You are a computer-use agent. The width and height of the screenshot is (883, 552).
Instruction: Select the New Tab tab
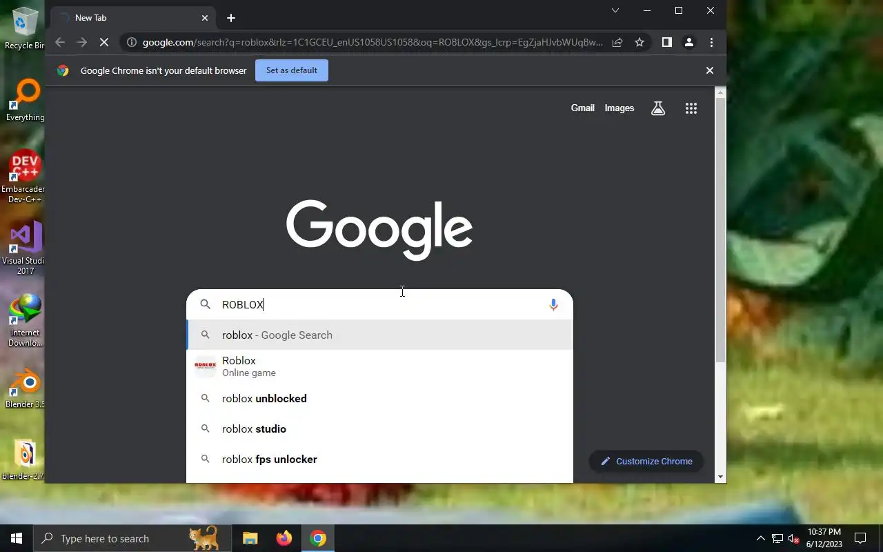(134, 18)
